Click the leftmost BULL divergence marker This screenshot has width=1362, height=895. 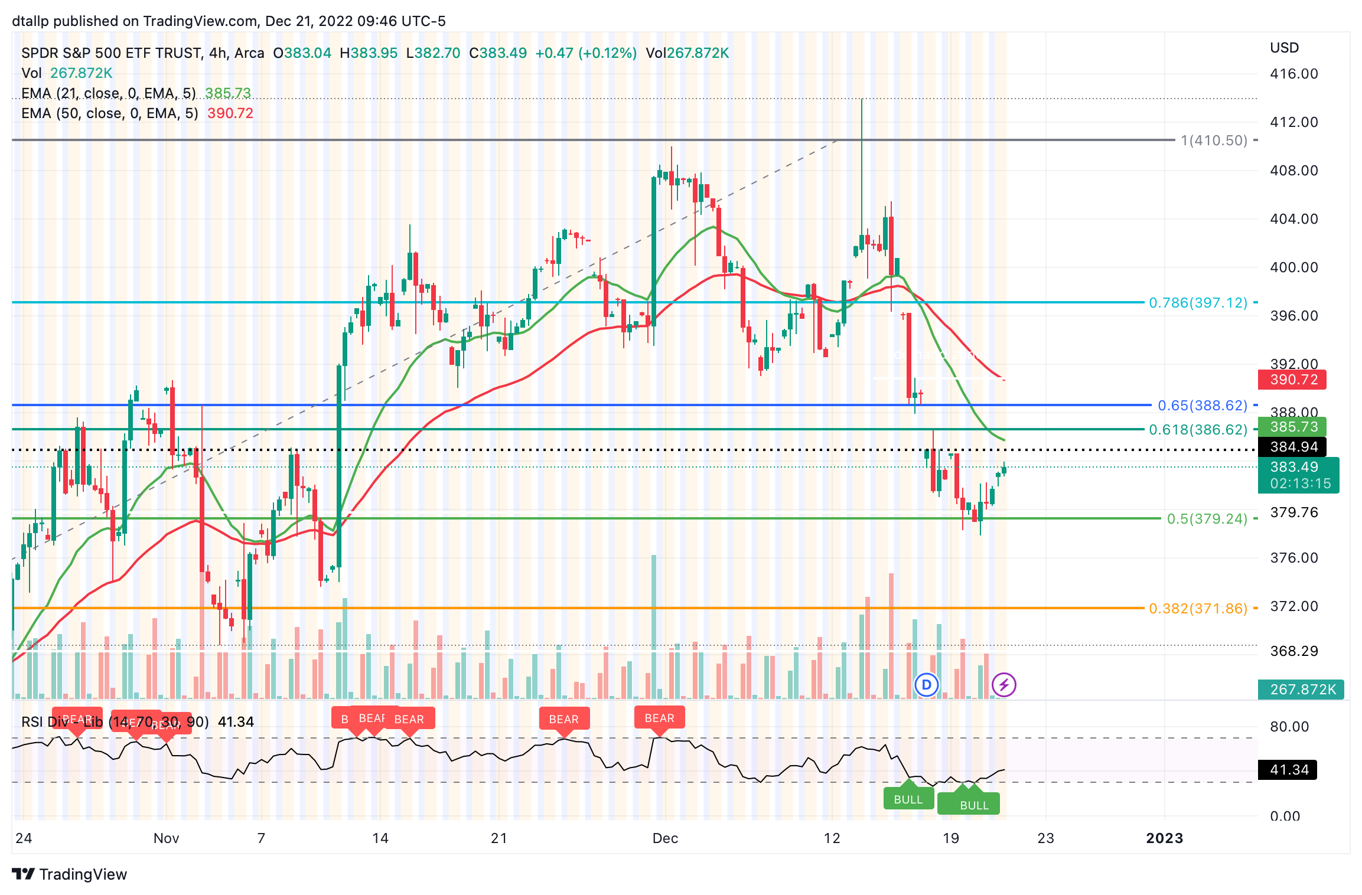pos(908,798)
